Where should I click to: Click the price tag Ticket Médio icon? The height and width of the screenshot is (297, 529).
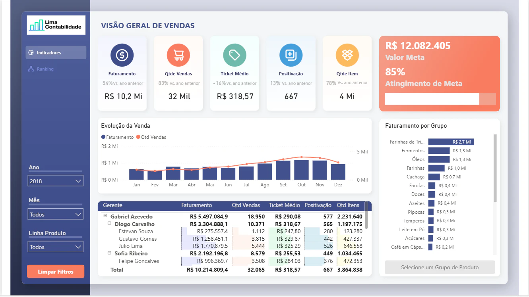234,55
